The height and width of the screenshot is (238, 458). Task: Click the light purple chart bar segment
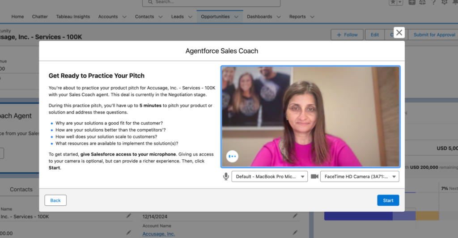pos(404,216)
